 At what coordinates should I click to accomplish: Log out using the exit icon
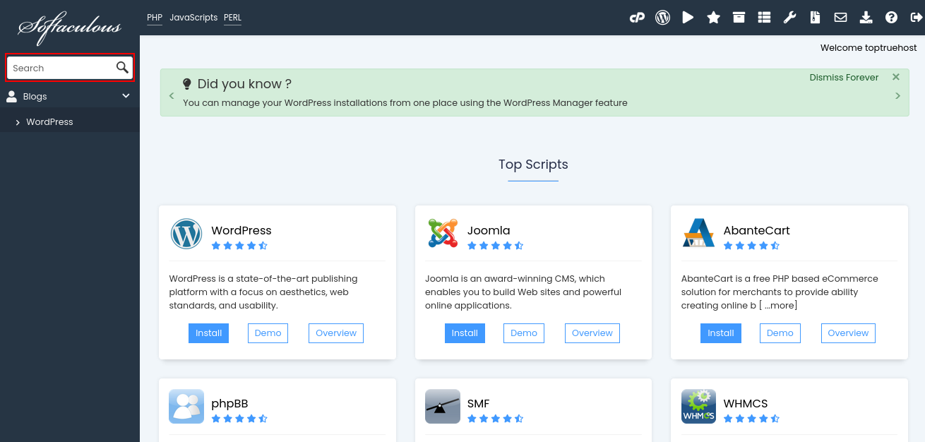[917, 17]
